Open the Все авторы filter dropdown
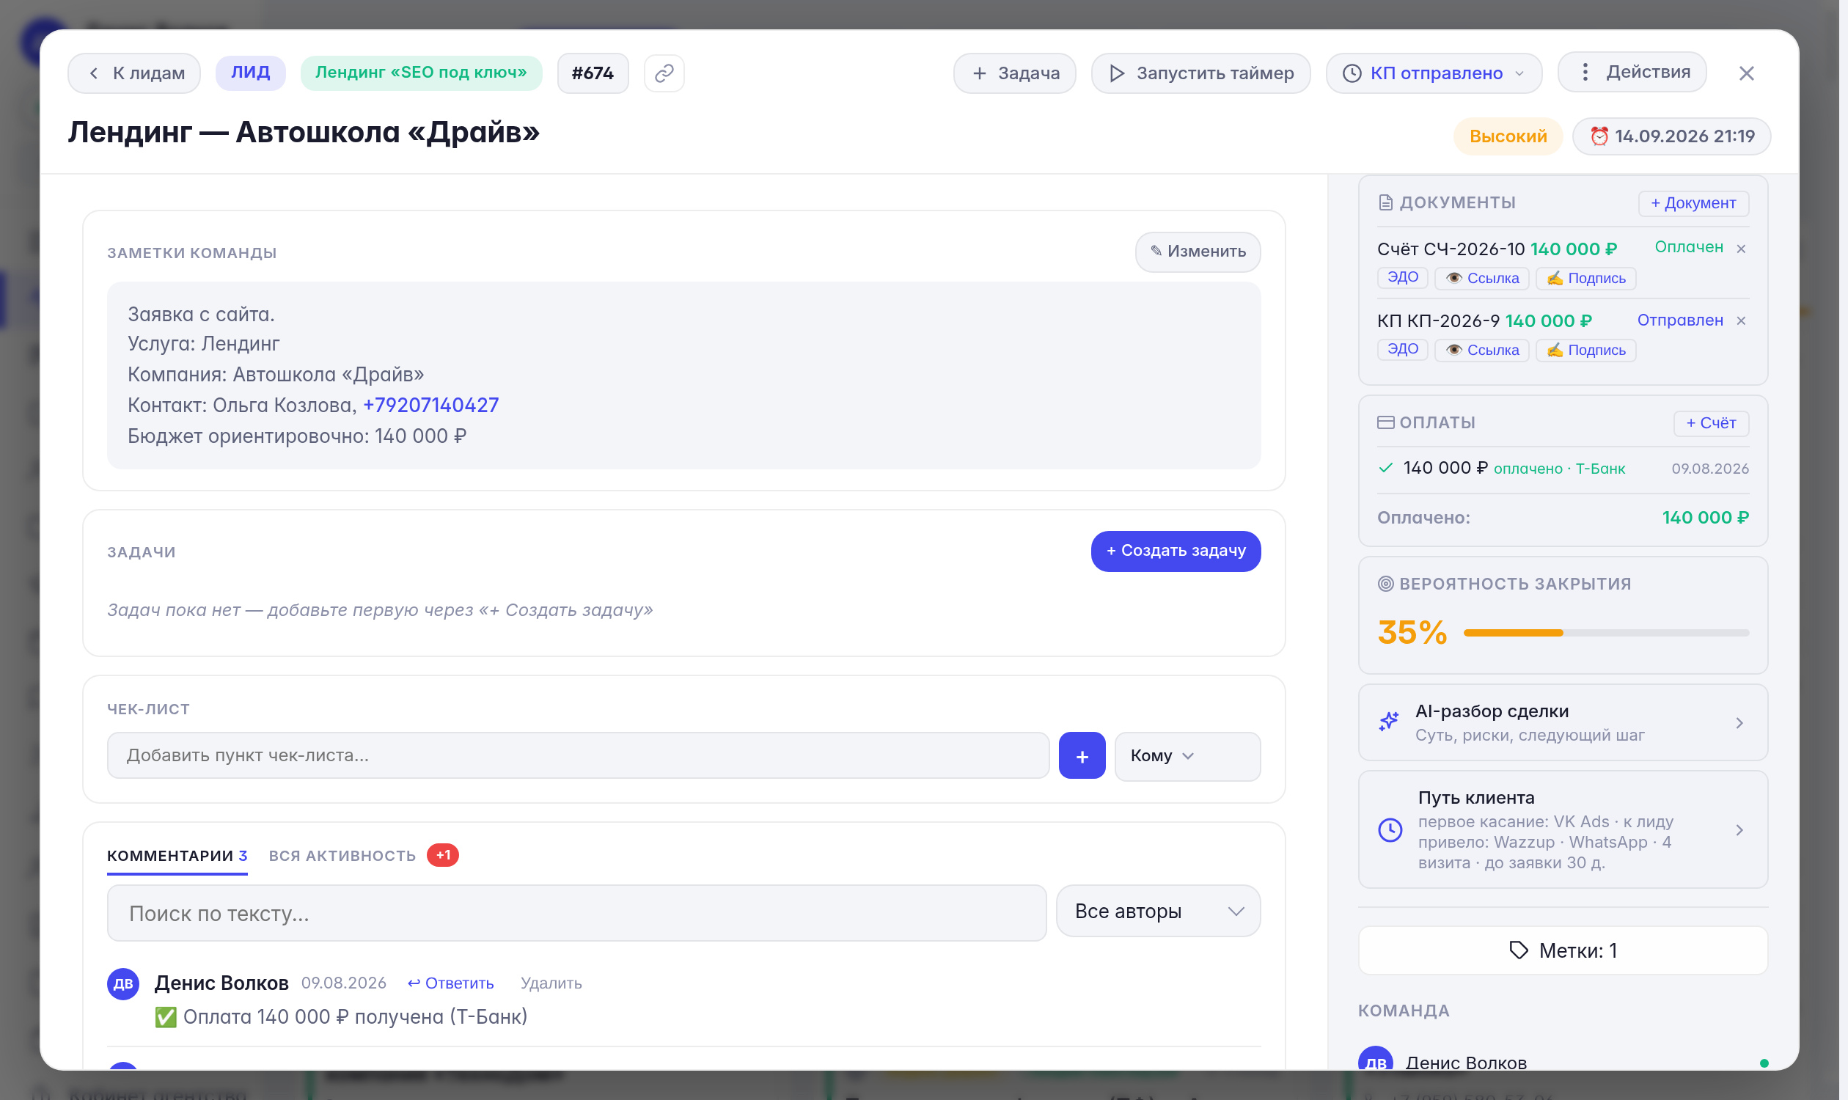 [x=1157, y=910]
